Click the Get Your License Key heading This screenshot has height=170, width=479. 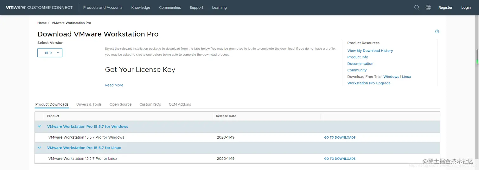pos(140,69)
